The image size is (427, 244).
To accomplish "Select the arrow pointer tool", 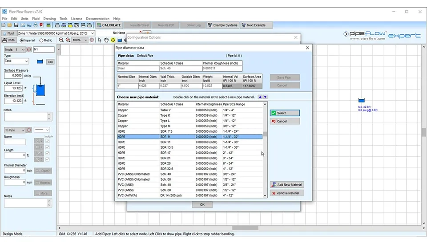I will 100,40.
